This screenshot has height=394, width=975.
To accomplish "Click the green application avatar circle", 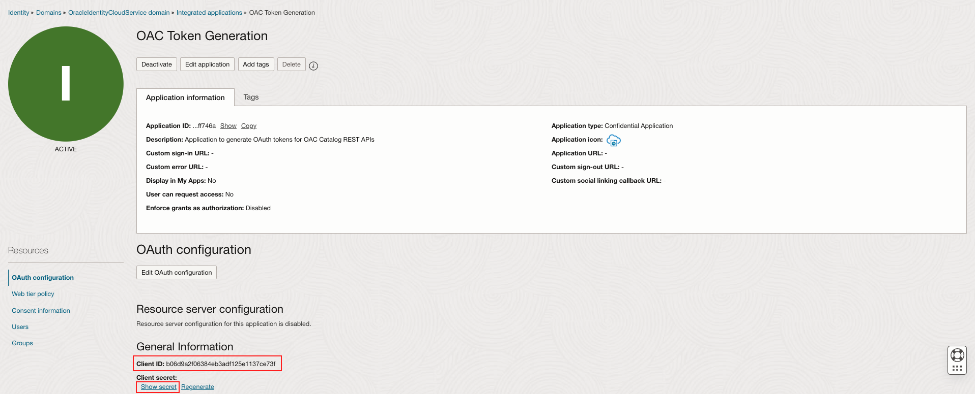I will click(x=66, y=84).
